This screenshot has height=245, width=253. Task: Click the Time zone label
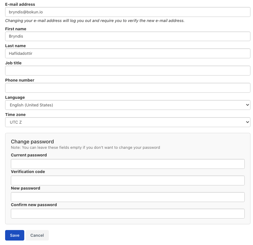(15, 115)
